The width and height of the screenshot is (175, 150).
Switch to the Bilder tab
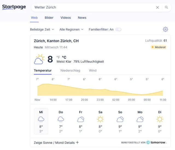(x=49, y=18)
